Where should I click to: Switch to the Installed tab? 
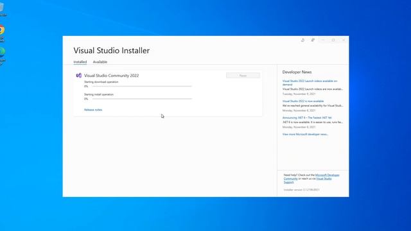[x=80, y=62]
